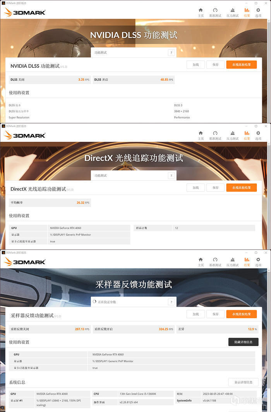This screenshot has width=271, height=412.
Task: Open Stress Test icon in sampler feedback window
Action: pyautogui.click(x=232, y=262)
